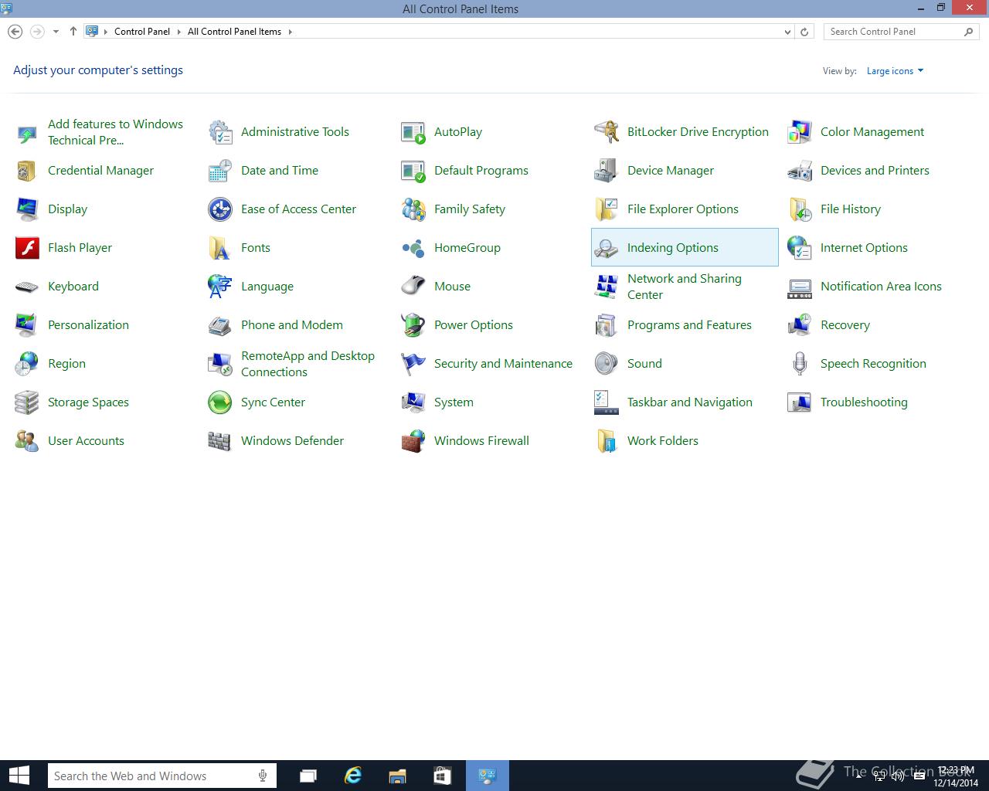
Task: Open the Sync Center icon
Action: [220, 402]
